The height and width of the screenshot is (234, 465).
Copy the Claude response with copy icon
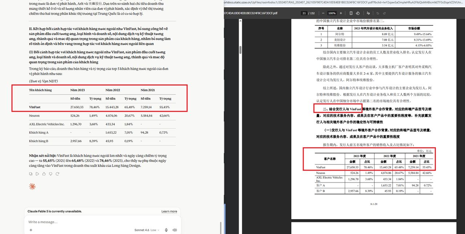coord(31,174)
